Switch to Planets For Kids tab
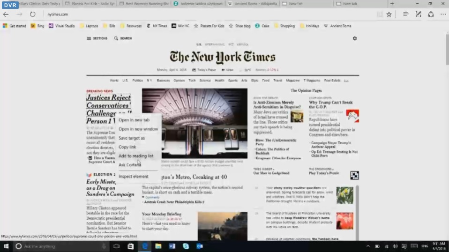 [90, 3]
